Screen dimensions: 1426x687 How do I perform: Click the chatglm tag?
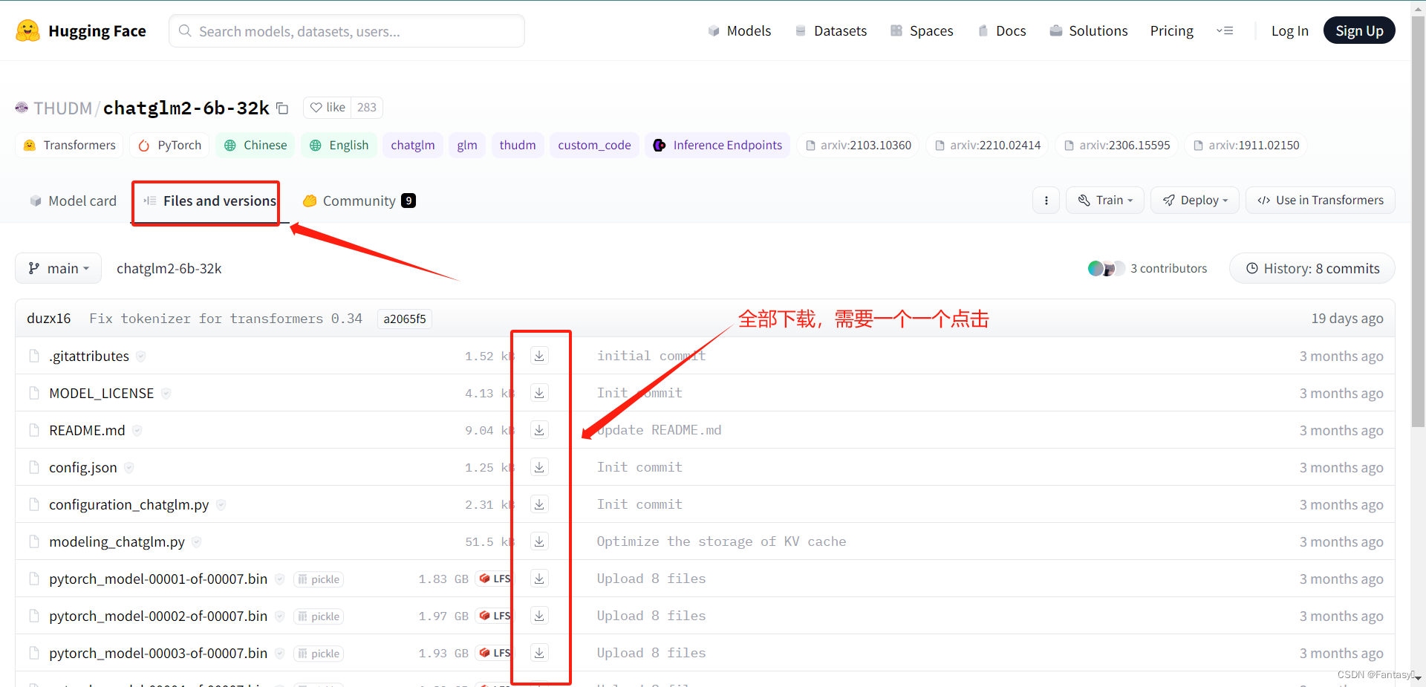(413, 145)
